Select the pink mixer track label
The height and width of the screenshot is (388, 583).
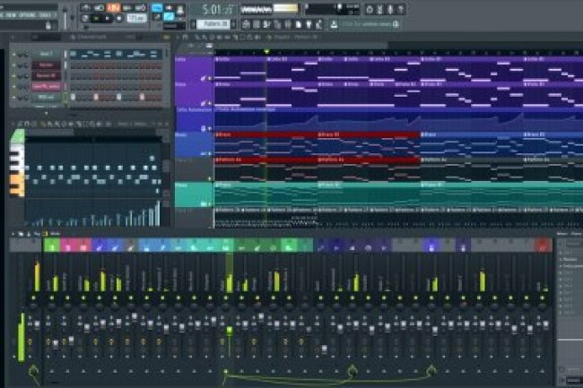(67, 246)
